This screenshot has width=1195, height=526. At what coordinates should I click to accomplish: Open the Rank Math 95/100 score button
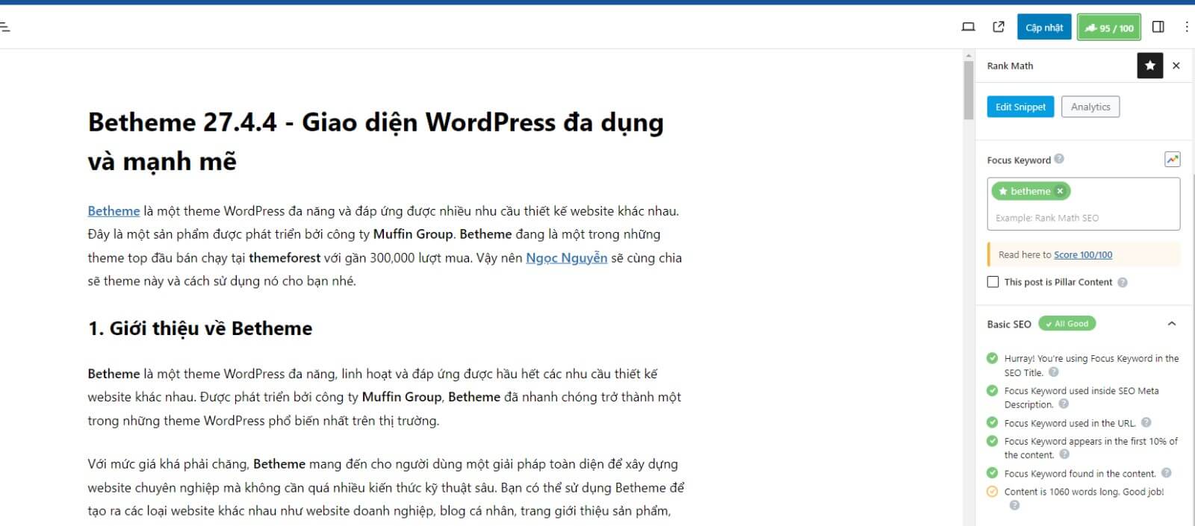1109,28
